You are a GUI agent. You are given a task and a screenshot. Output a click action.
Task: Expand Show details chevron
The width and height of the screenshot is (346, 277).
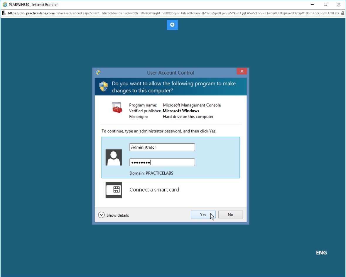[x=101, y=215]
